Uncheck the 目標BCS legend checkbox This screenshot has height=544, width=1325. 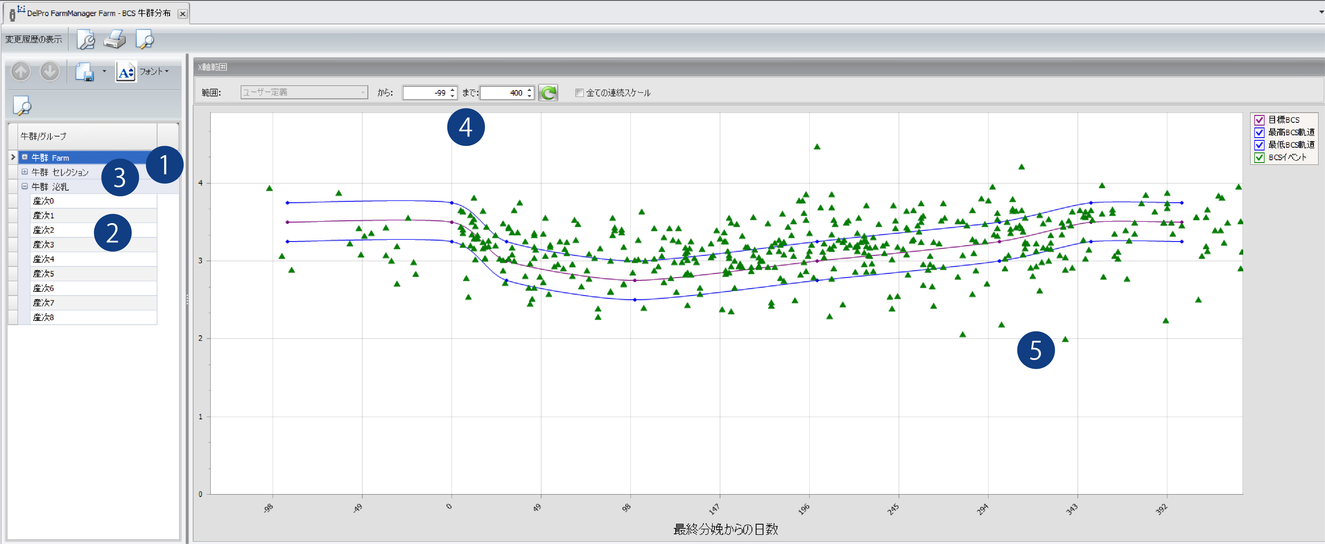tap(1259, 120)
